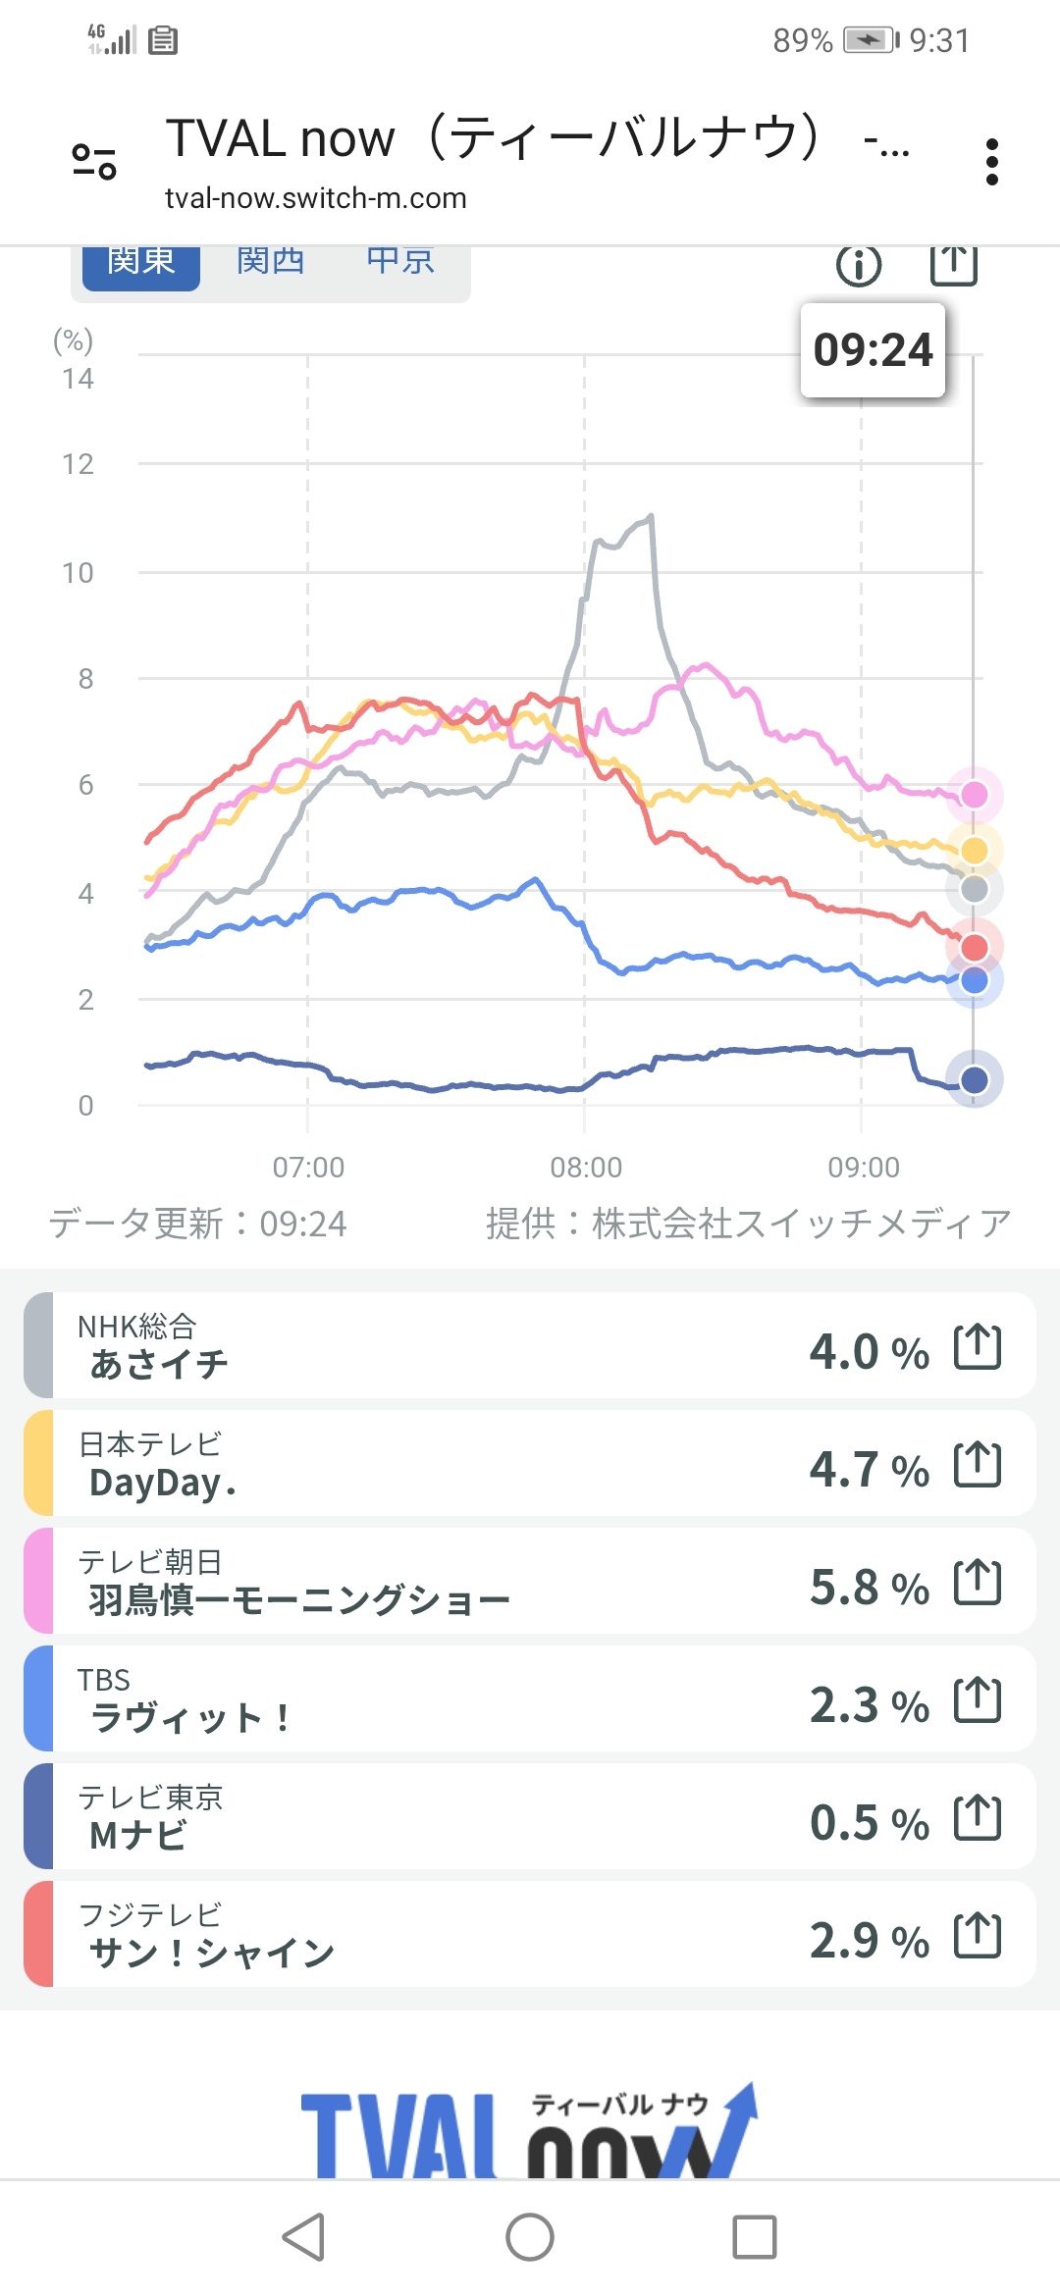Image resolution: width=1060 pixels, height=2296 pixels.
Task: Open the browser site settings icon
Action: coord(94,161)
